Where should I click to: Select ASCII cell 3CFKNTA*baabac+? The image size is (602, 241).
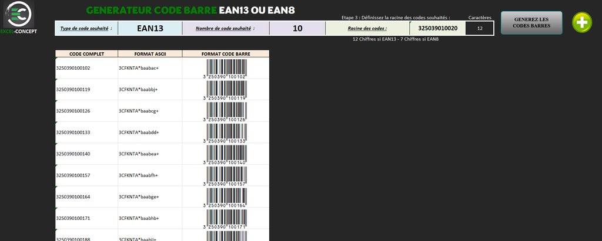pos(150,68)
